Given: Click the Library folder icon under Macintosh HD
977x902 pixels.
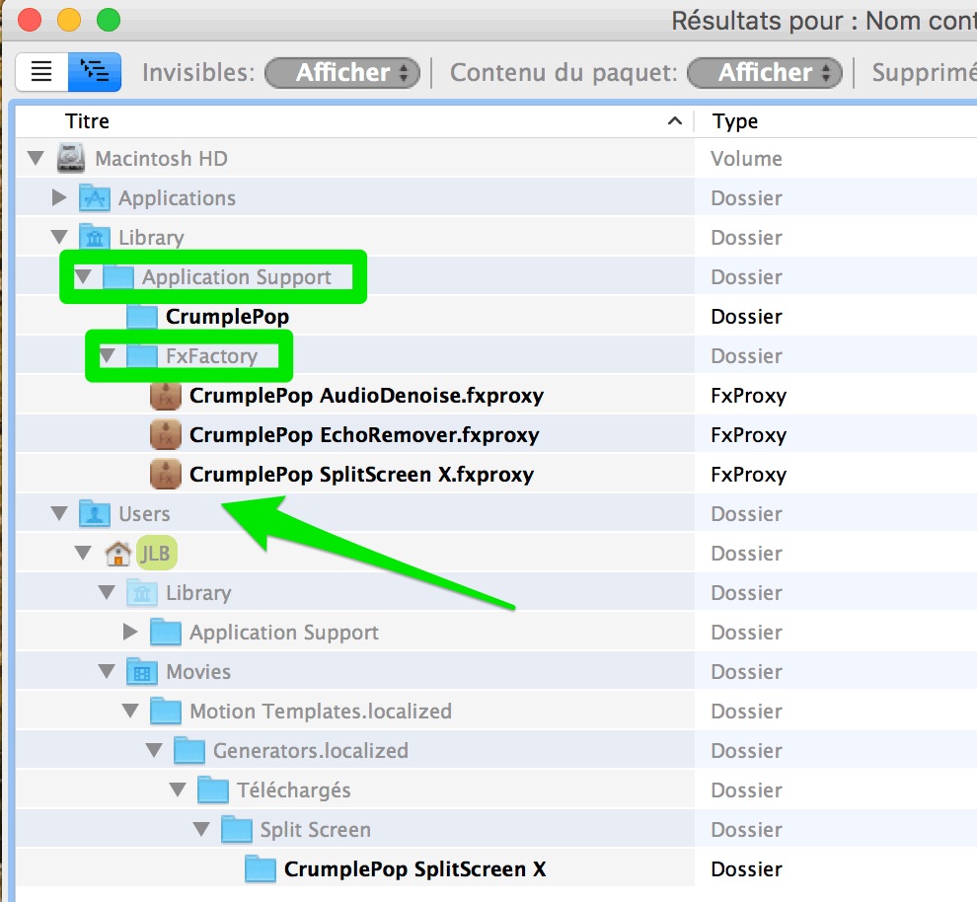Looking at the screenshot, I should (x=95, y=237).
